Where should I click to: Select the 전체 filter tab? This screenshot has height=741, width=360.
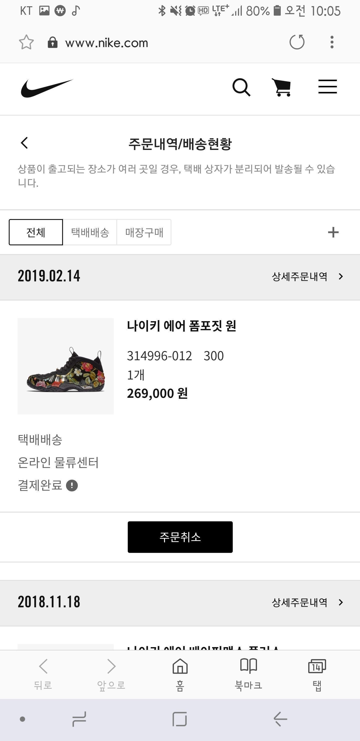pyautogui.click(x=36, y=232)
